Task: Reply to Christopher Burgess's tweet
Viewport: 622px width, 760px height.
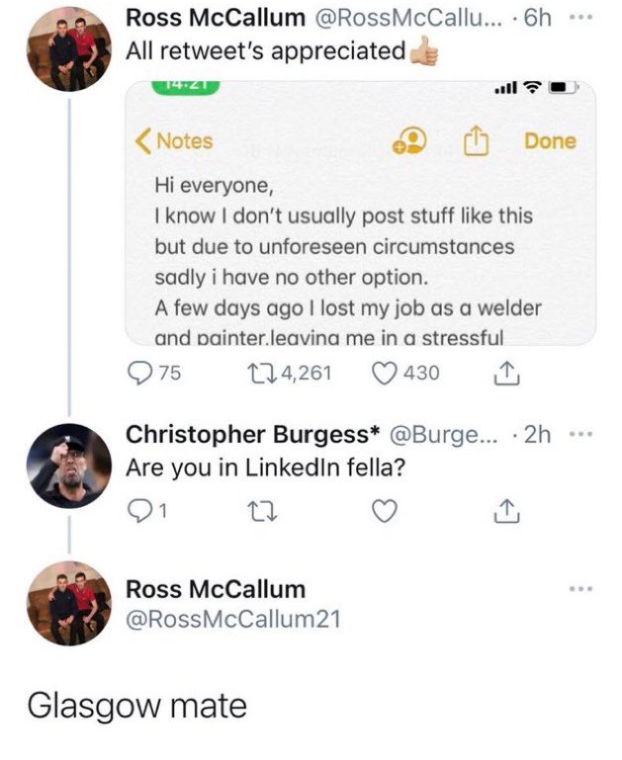Action: coord(138,511)
